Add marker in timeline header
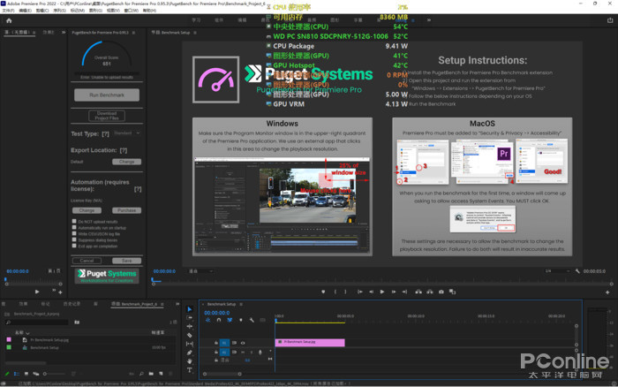Viewport: 618px width, 387px height. coord(241,320)
